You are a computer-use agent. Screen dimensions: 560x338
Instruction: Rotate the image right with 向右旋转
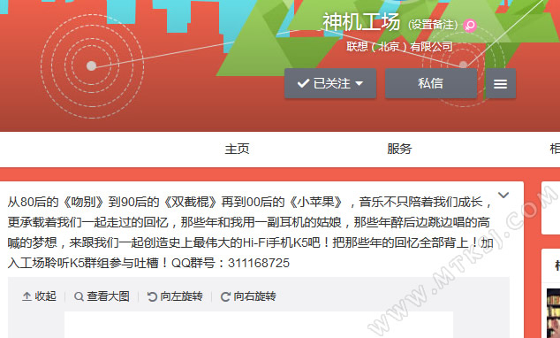248,296
